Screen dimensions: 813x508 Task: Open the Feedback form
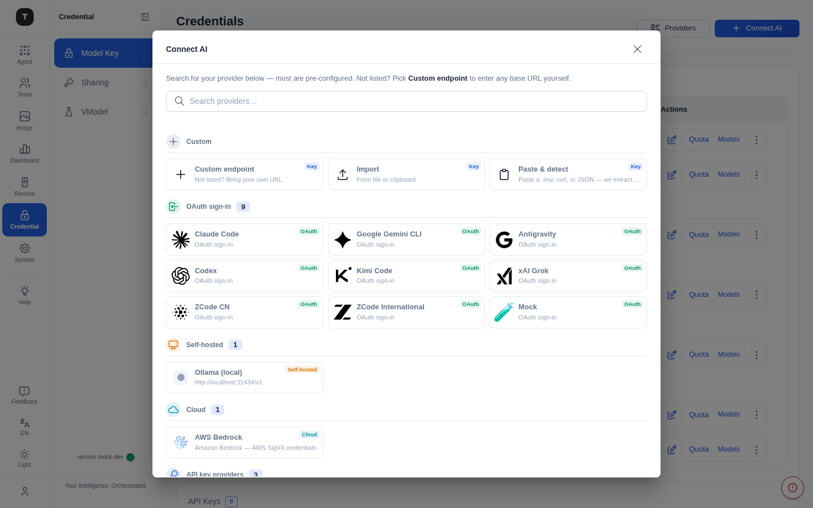24,395
